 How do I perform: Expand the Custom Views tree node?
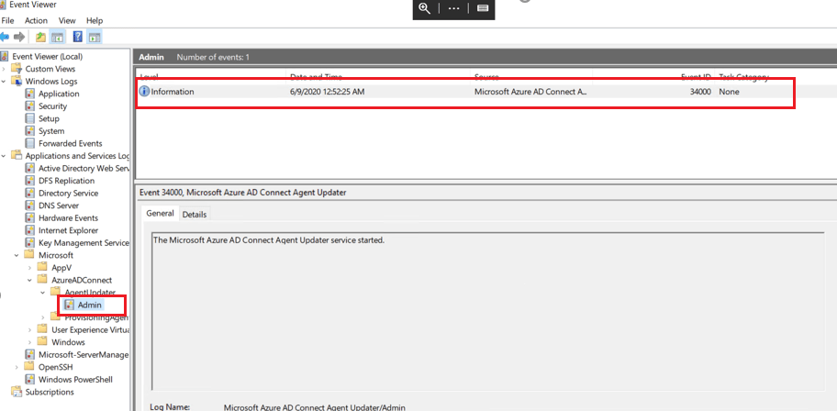click(4, 69)
